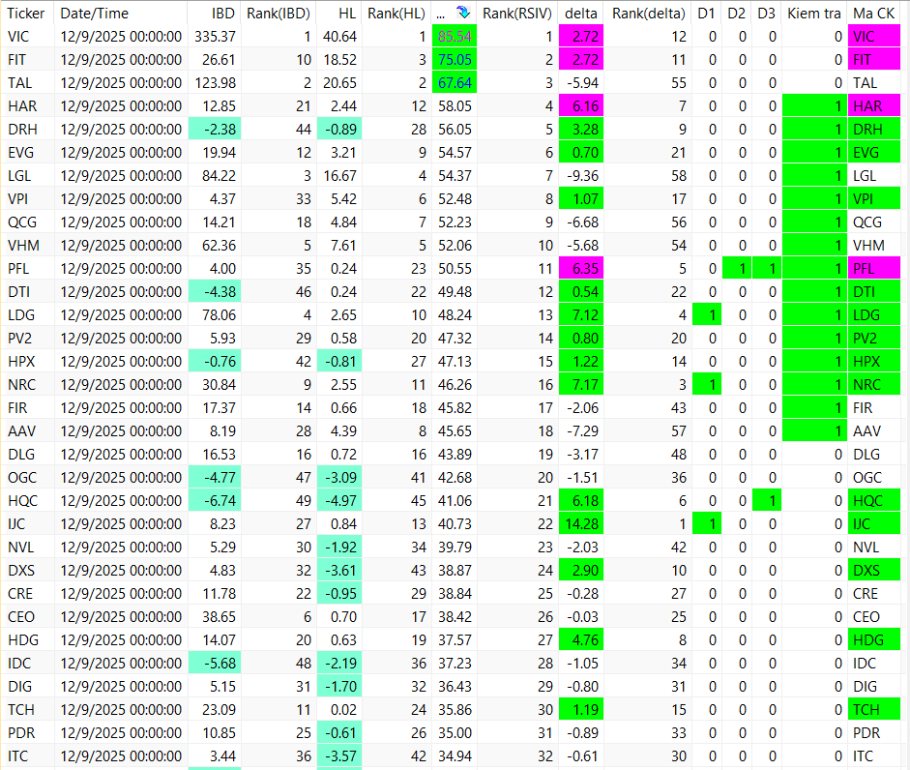Click the -2.38 IBD cell for DRH
The height and width of the screenshot is (770, 910).
tap(215, 130)
